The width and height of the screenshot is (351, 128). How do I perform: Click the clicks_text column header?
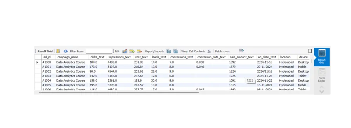click(x=97, y=57)
